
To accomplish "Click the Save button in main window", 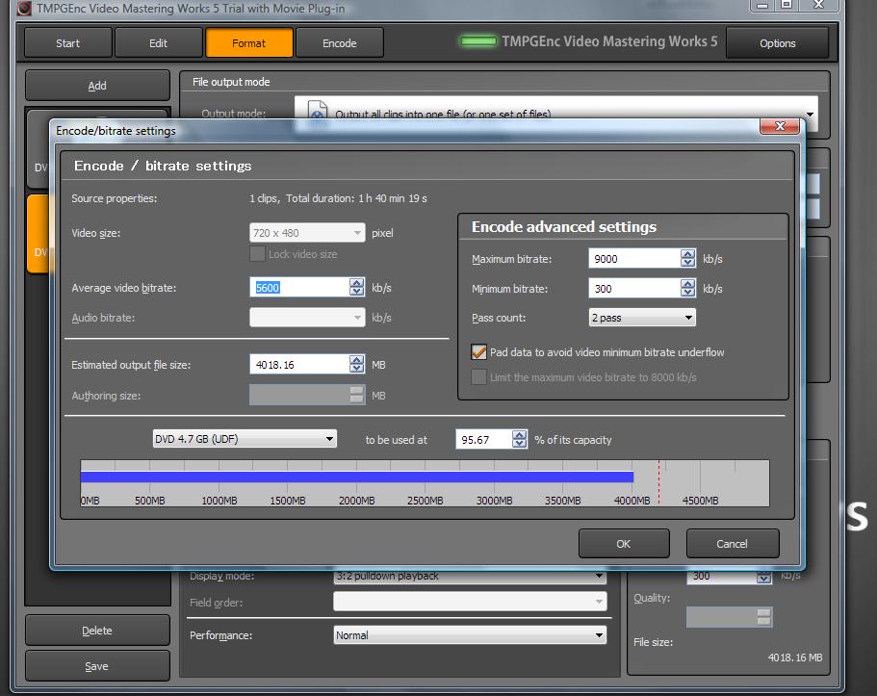I will (97, 666).
